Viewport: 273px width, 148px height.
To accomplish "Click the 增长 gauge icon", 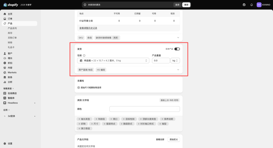I will coord(5,58).
